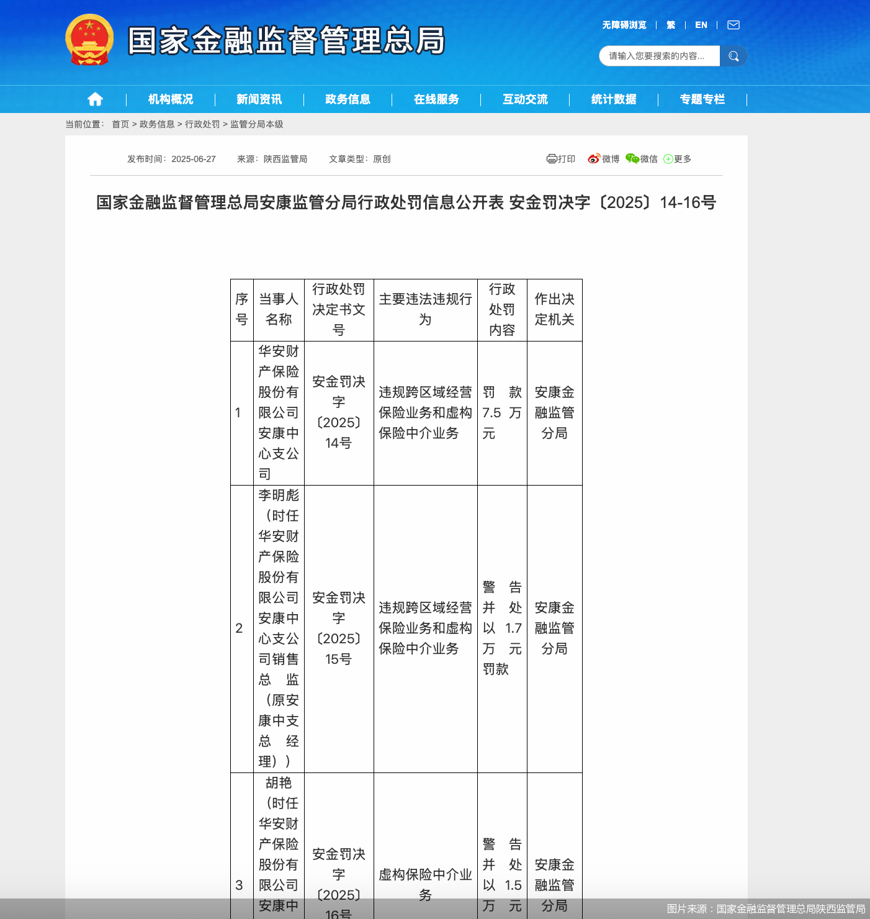The image size is (870, 919).
Task: Click table header 主要违法违规行为
Action: [x=425, y=309]
